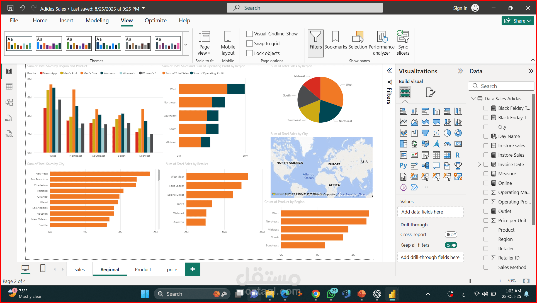
Task: Select the Pie chart visualization icon
Action: [447, 133]
